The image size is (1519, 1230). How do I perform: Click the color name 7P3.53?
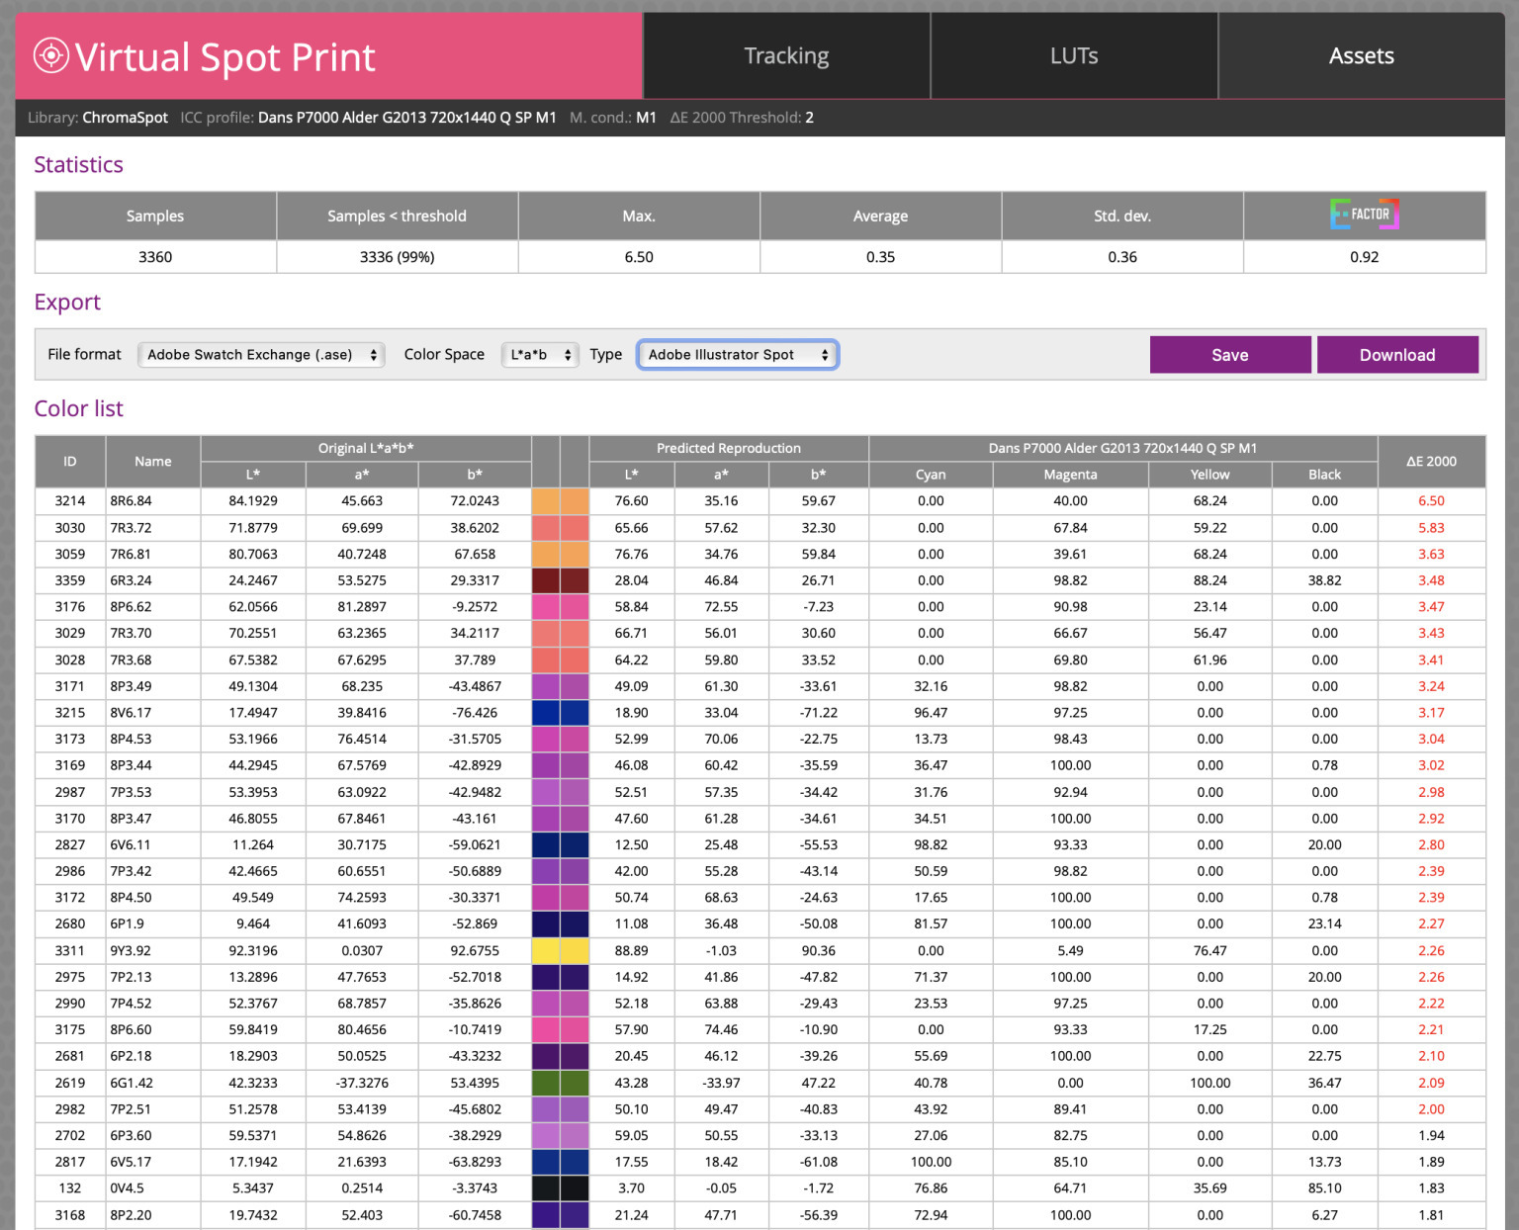[131, 792]
